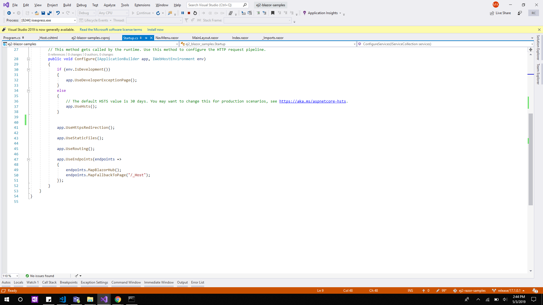Image resolution: width=543 pixels, height=305 pixels.
Task: Click the Save All icon
Action: click(x=49, y=13)
